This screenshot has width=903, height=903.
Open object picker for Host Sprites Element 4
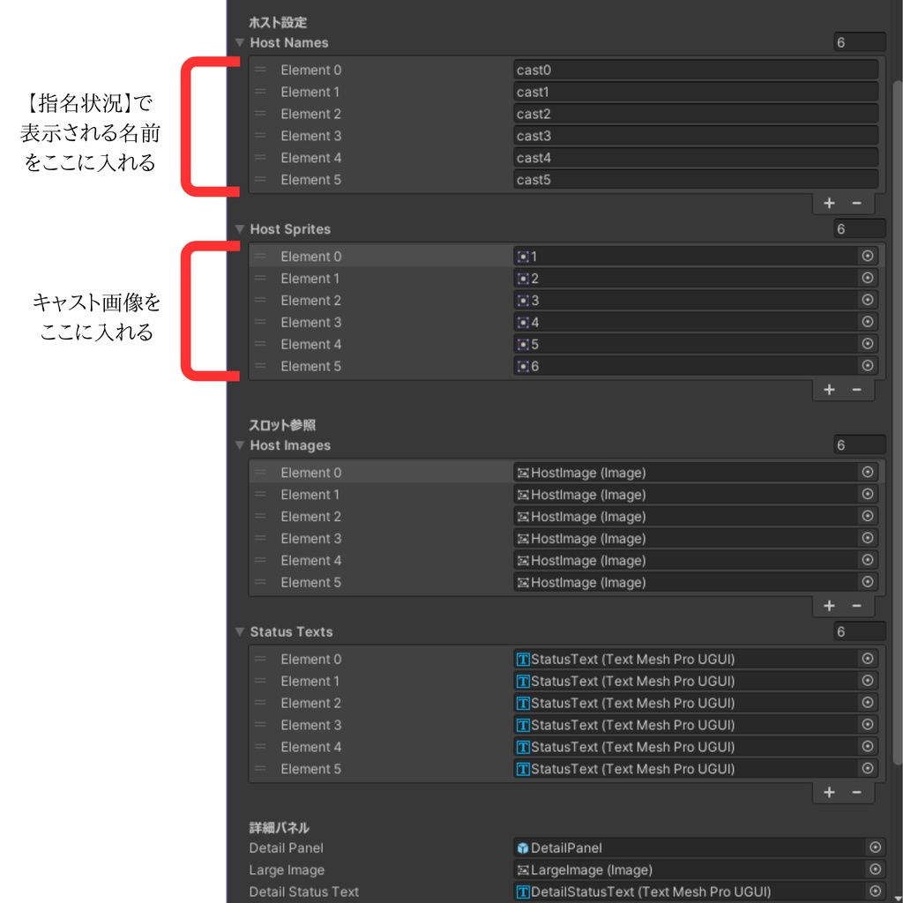868,343
